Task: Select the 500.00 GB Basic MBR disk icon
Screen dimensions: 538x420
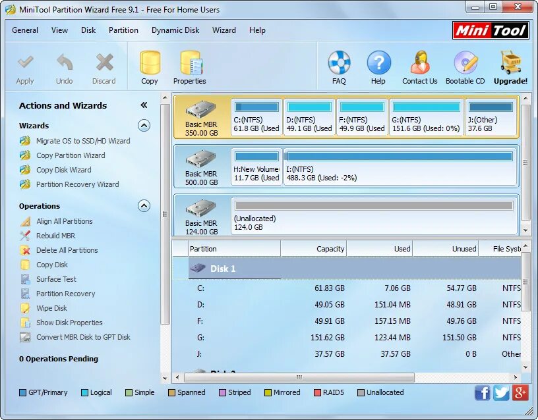Action: 201,159
